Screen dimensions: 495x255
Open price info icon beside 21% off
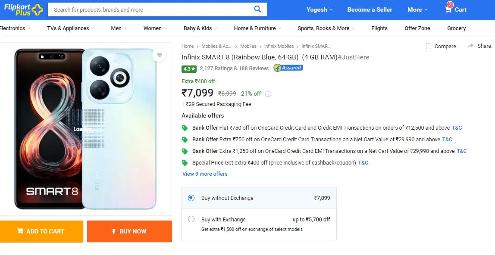(x=268, y=94)
